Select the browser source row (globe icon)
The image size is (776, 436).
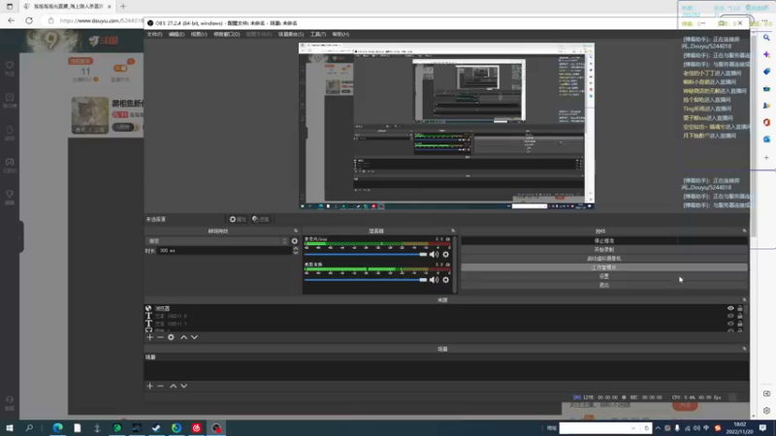click(x=435, y=308)
